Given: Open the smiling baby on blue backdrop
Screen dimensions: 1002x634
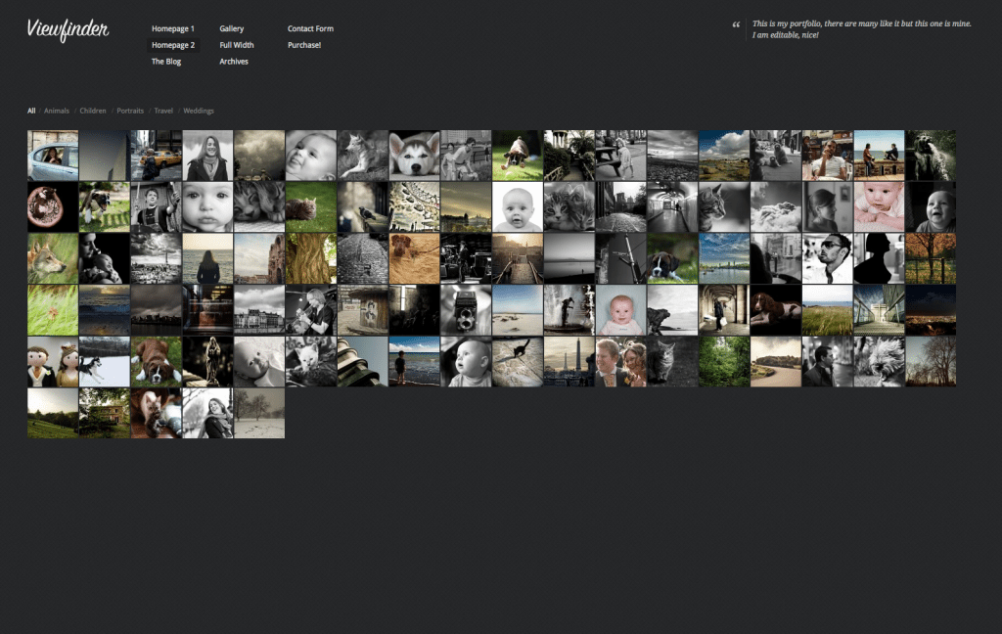Looking at the screenshot, I should click(620, 310).
